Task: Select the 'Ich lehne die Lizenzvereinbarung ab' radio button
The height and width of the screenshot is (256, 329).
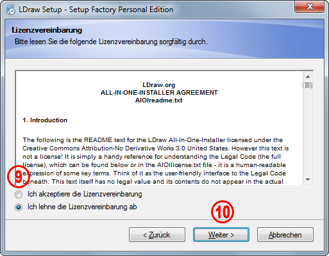Action: [19, 207]
